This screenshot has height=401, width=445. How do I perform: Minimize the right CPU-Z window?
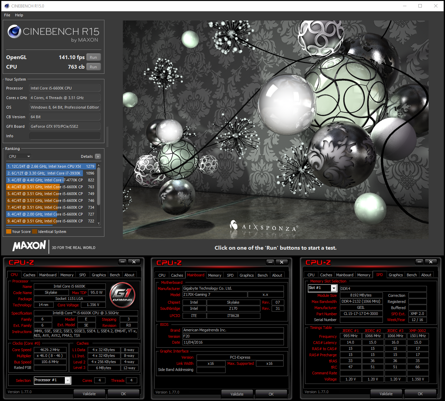[x=419, y=262]
